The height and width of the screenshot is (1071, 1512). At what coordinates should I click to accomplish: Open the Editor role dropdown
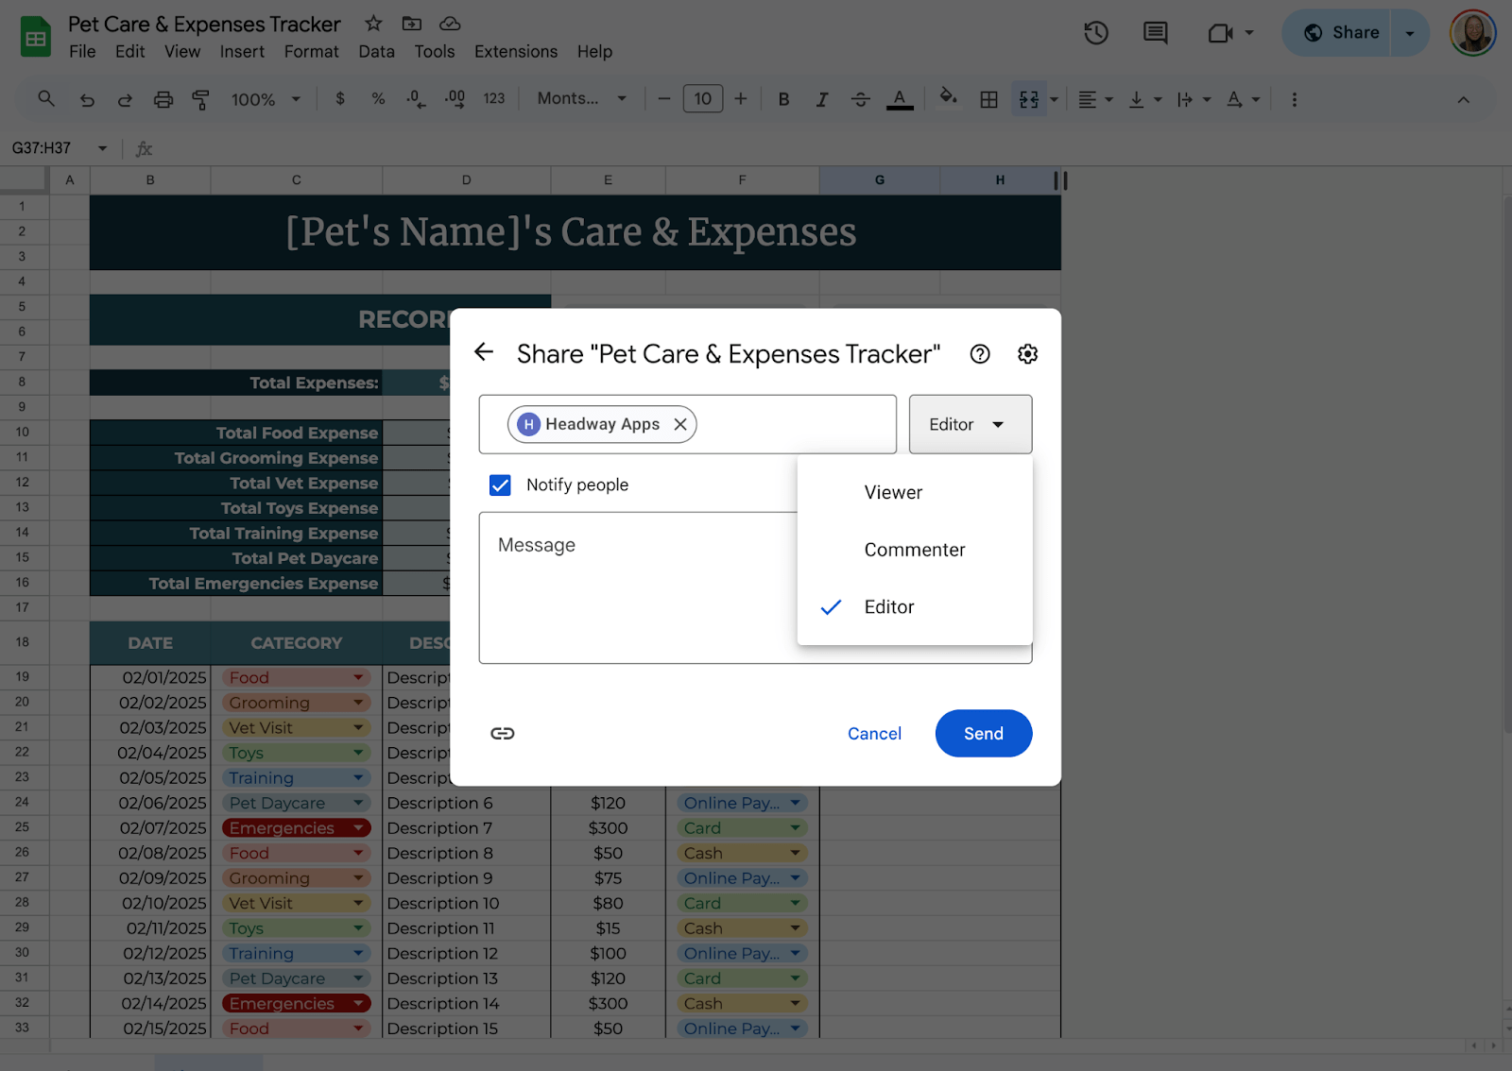(970, 424)
